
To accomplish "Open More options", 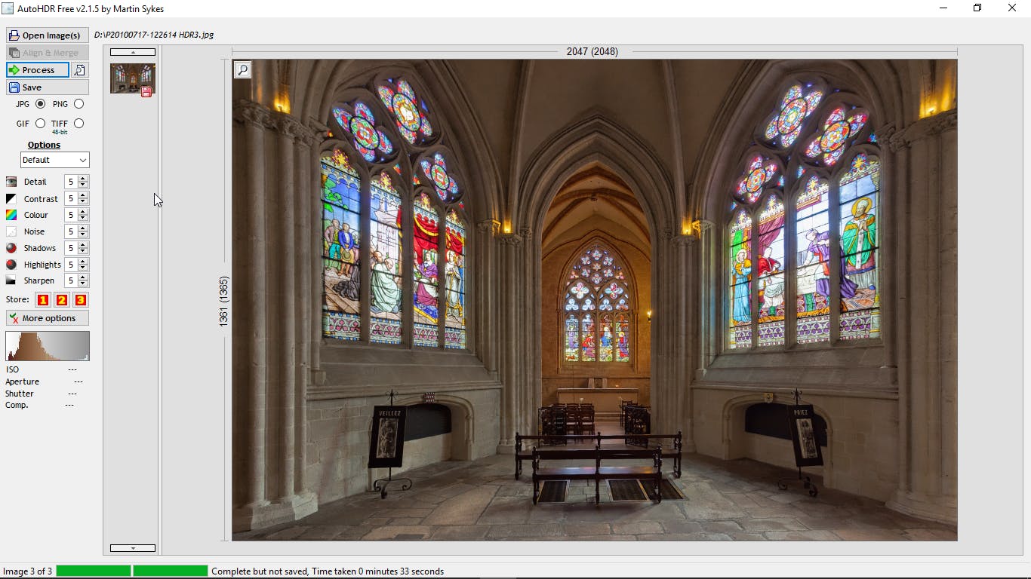I will point(48,318).
